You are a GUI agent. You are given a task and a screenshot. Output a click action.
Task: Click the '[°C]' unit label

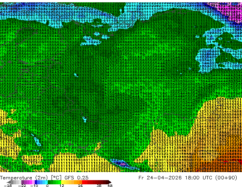(x=56, y=178)
